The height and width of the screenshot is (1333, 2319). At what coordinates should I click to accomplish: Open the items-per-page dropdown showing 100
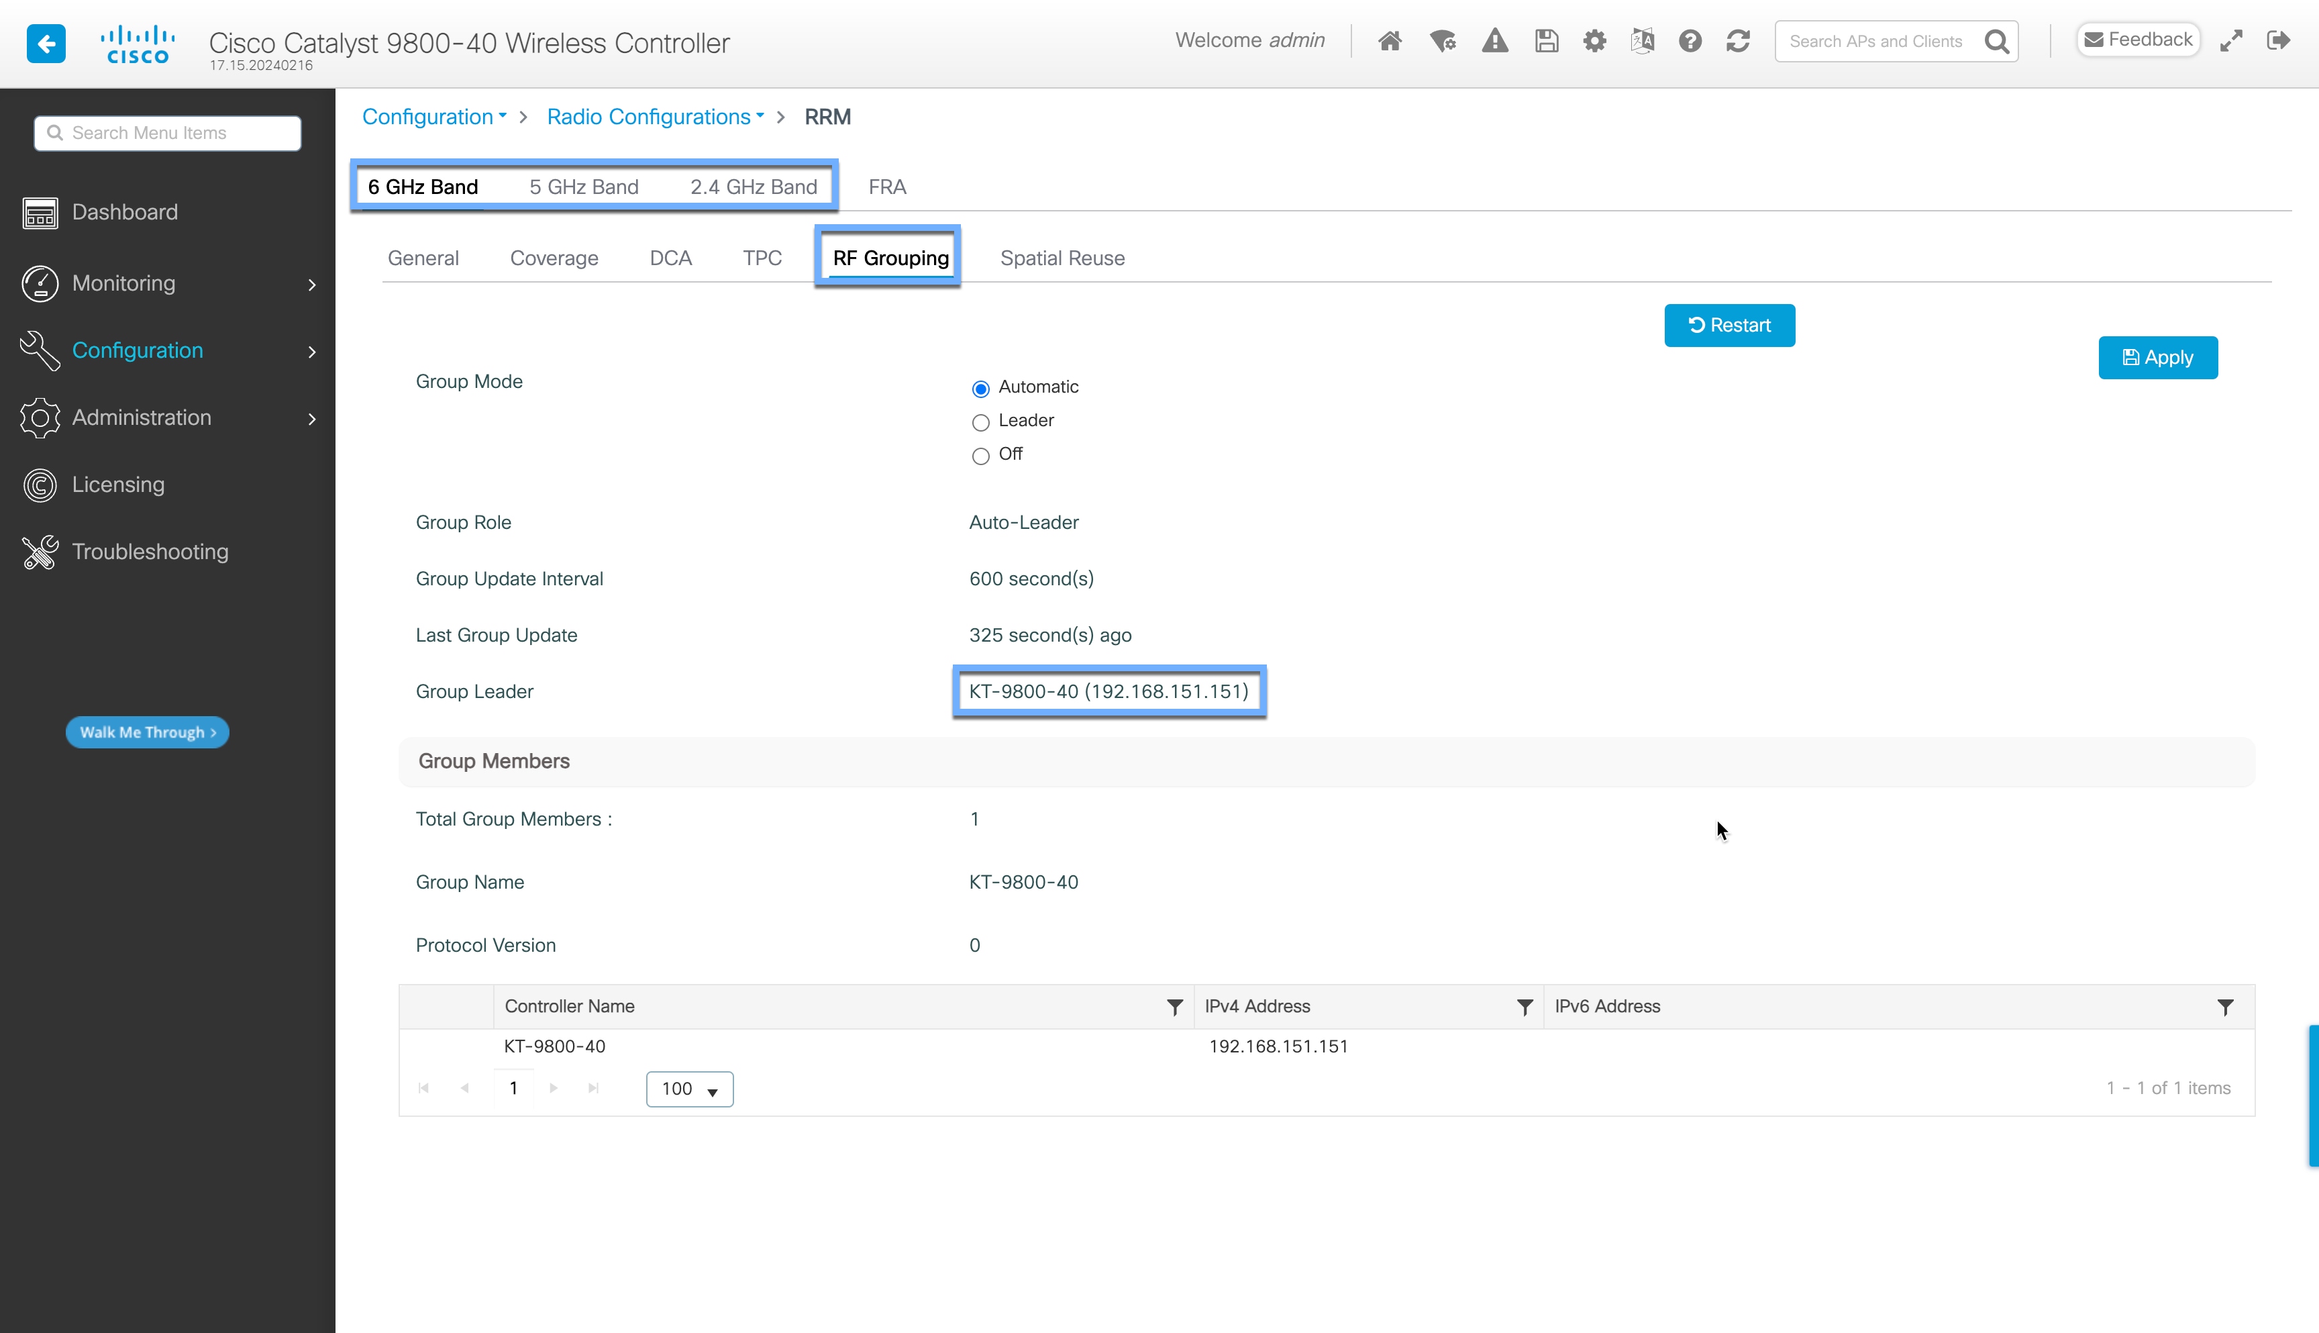(689, 1089)
